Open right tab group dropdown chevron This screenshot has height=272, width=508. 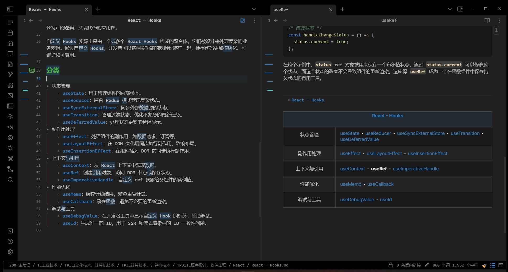tap(450, 9)
